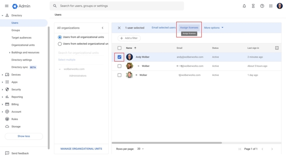
Task: Click the account profile avatar
Action: pyautogui.click(x=280, y=6)
